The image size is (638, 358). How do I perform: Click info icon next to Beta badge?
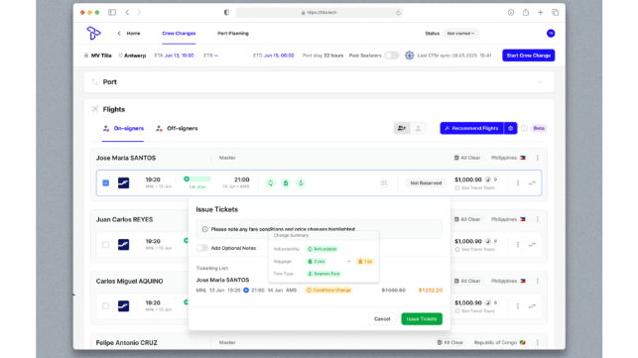point(524,128)
